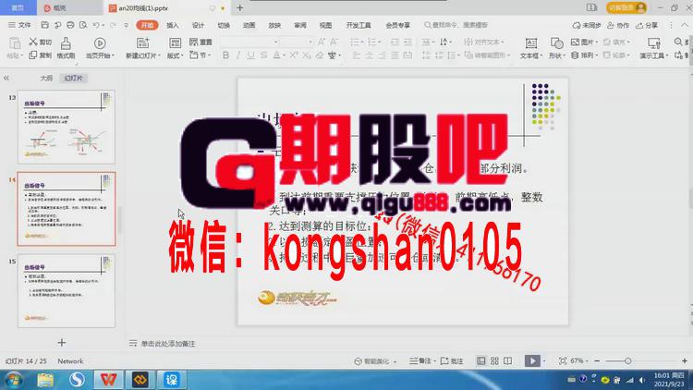Click the Save icon in quick access bar
Image resolution: width=693 pixels, height=390 pixels.
point(44,25)
